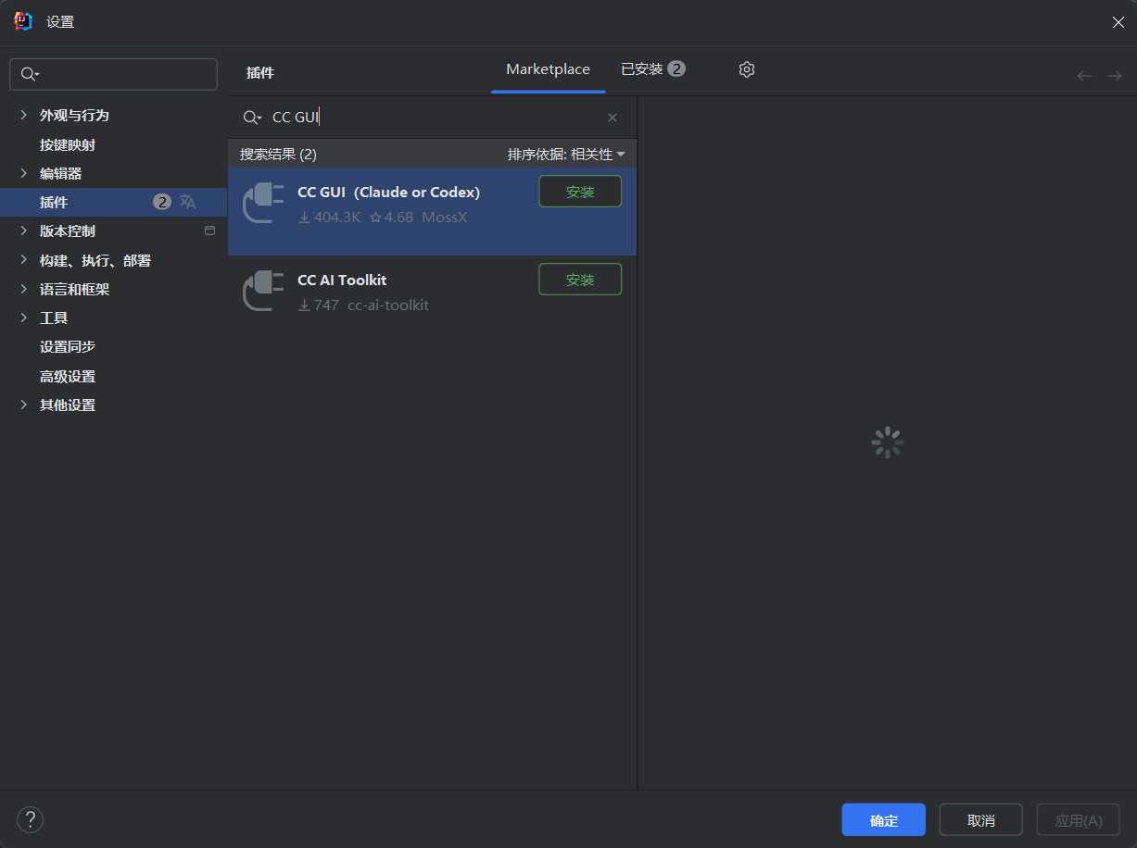Expand the 其他设置 tree node
Viewport: 1137px width, 848px height.
coord(24,405)
